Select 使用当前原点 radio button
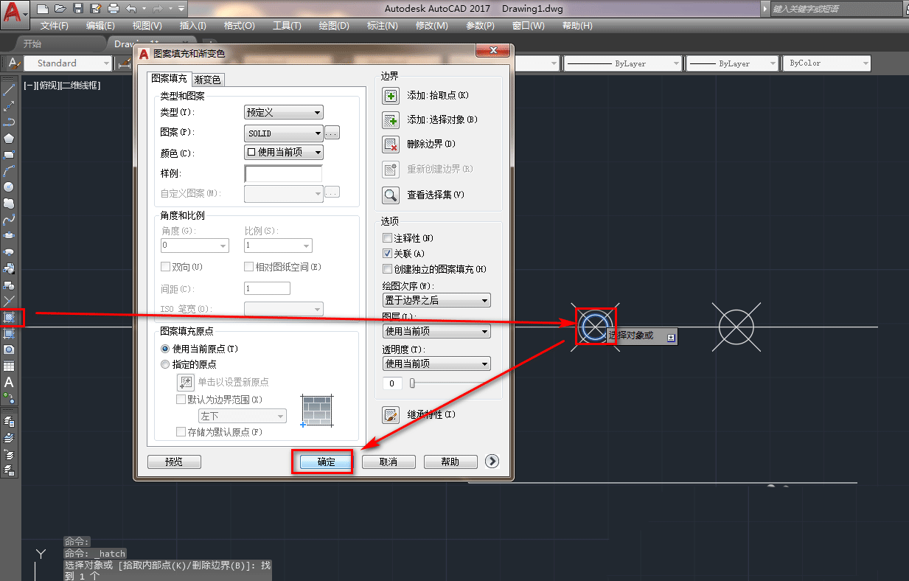 165,349
